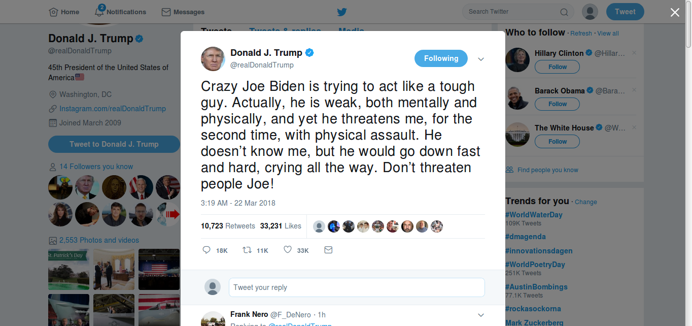Dismiss The White House suggestion
The image size is (692, 326).
click(x=634, y=127)
